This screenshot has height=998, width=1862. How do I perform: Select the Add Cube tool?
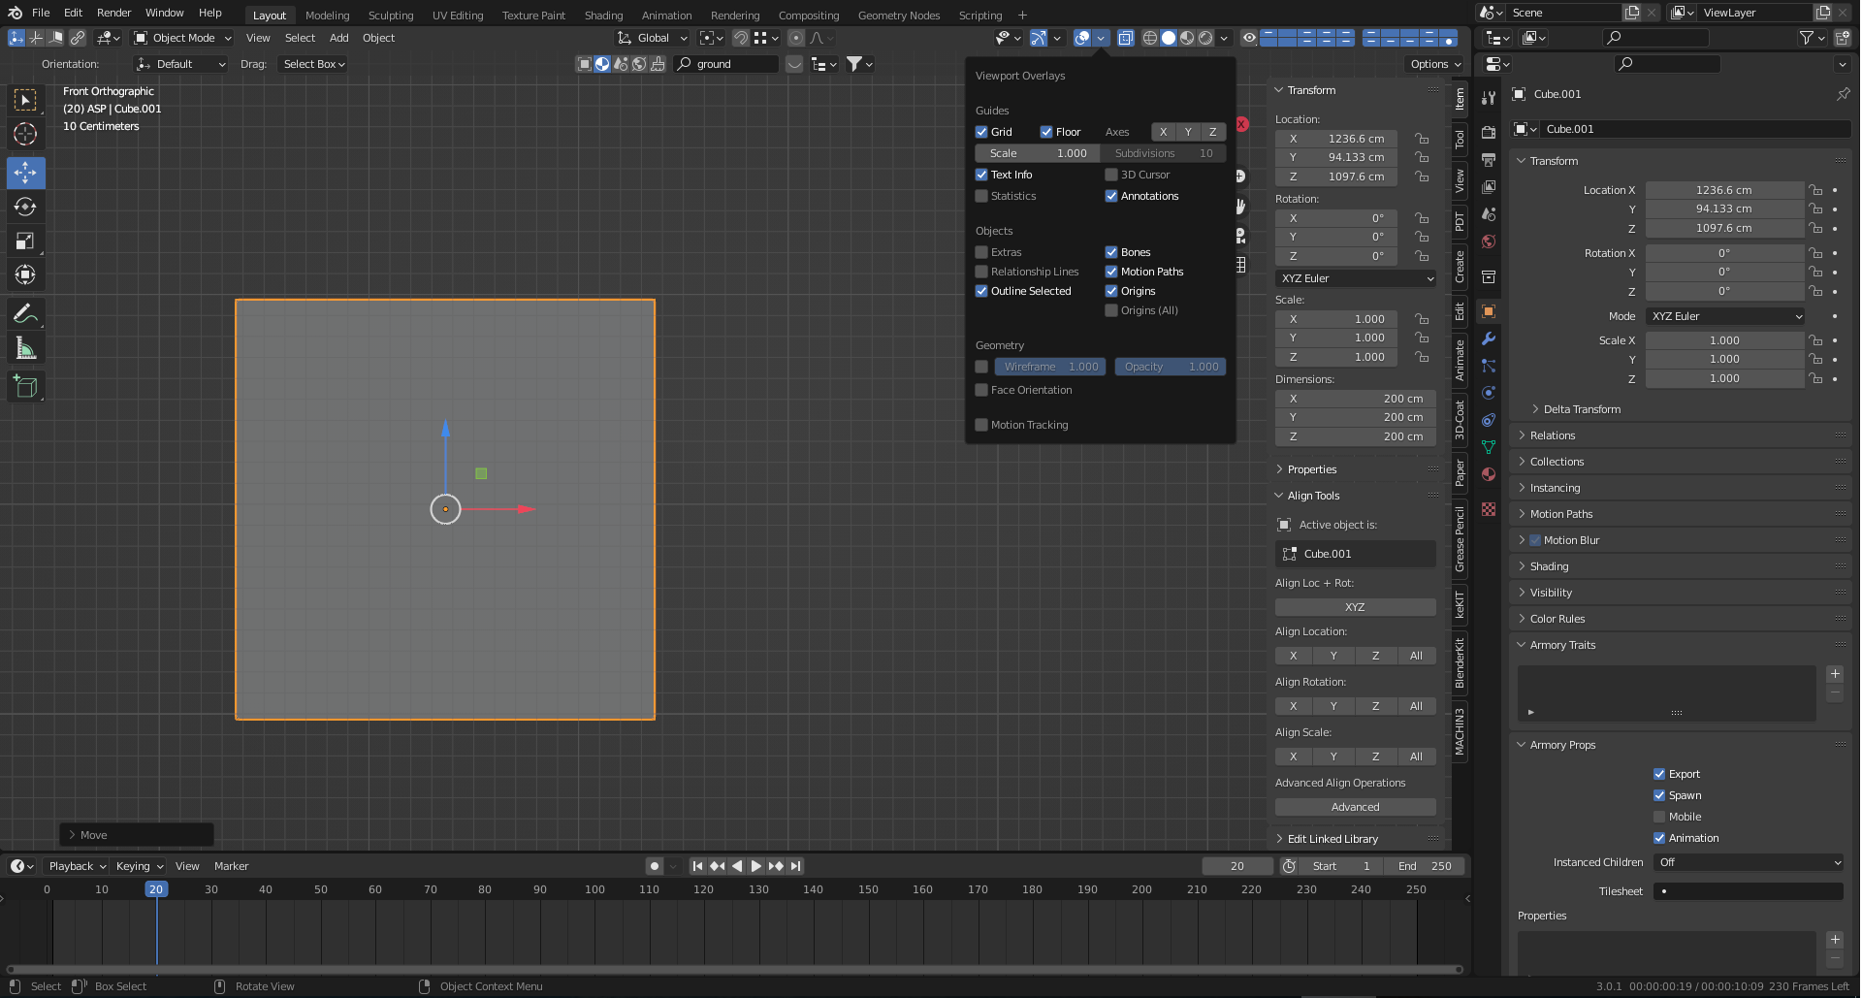25,387
